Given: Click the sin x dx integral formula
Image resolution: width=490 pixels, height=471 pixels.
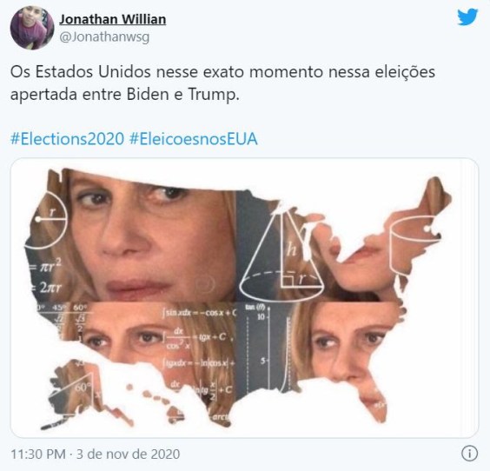Looking at the screenshot, I should tap(199, 313).
